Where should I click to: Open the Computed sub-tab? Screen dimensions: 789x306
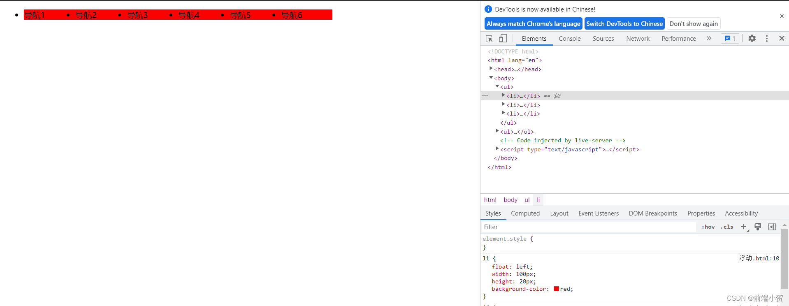(525, 213)
